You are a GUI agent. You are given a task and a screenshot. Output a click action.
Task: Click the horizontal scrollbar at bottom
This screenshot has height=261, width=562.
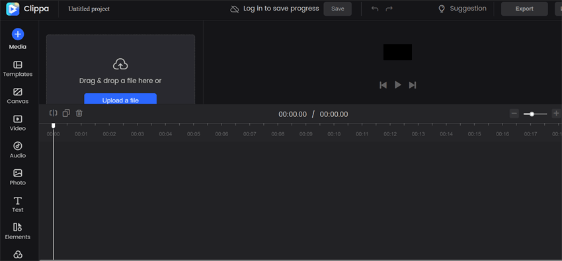[300, 260]
